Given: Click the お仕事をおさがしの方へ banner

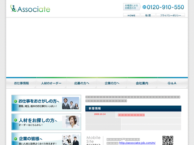Looking at the screenshot, I should [46, 103].
